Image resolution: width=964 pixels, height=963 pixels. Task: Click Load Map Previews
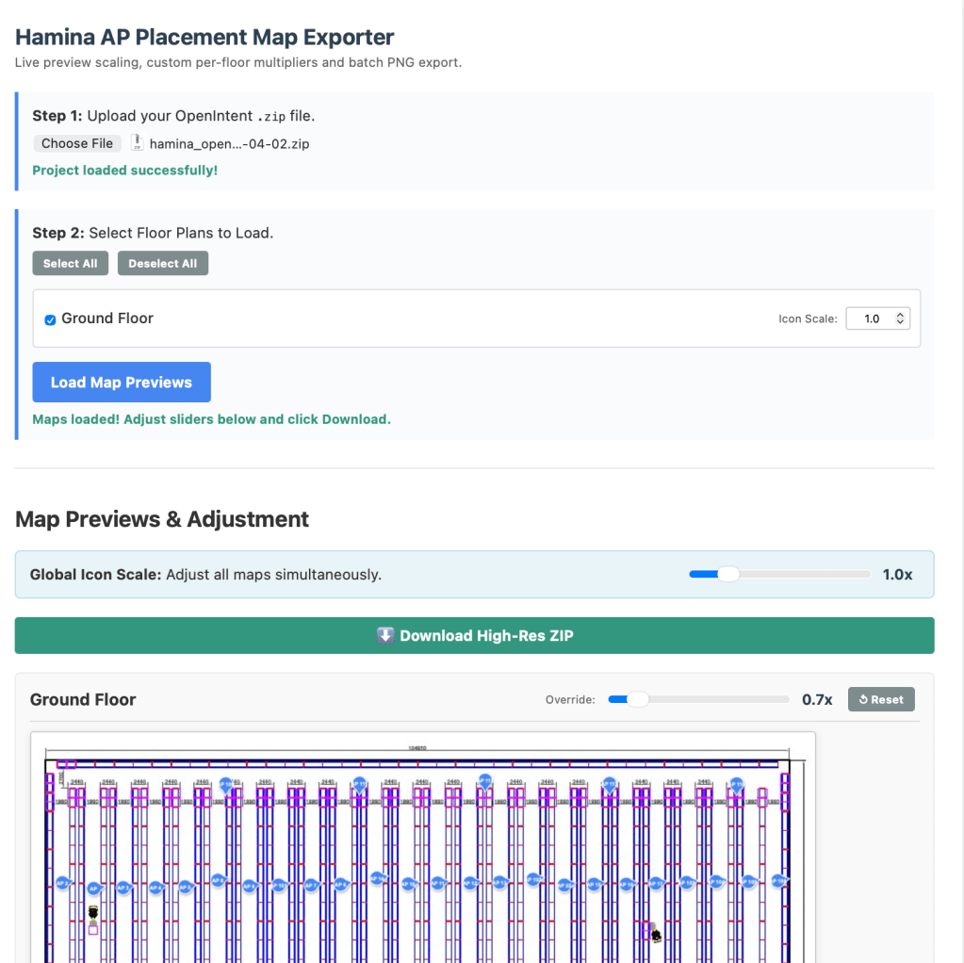coord(122,383)
